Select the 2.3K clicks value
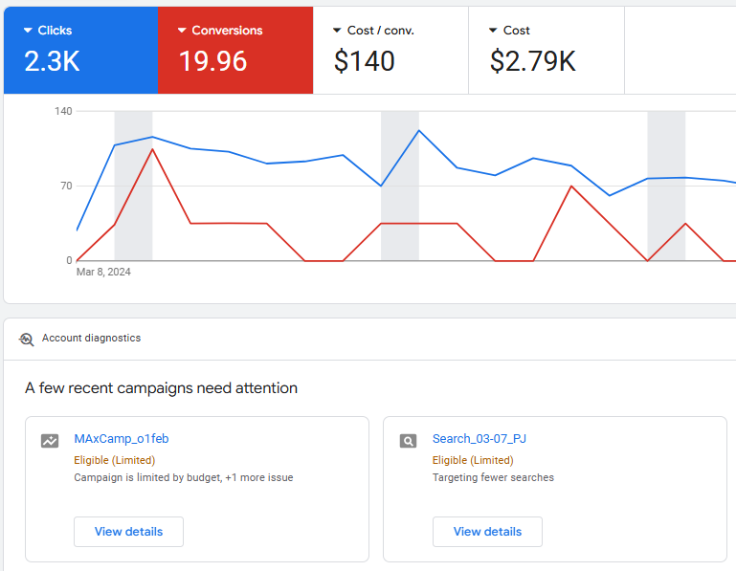Image resolution: width=736 pixels, height=571 pixels. point(52,62)
